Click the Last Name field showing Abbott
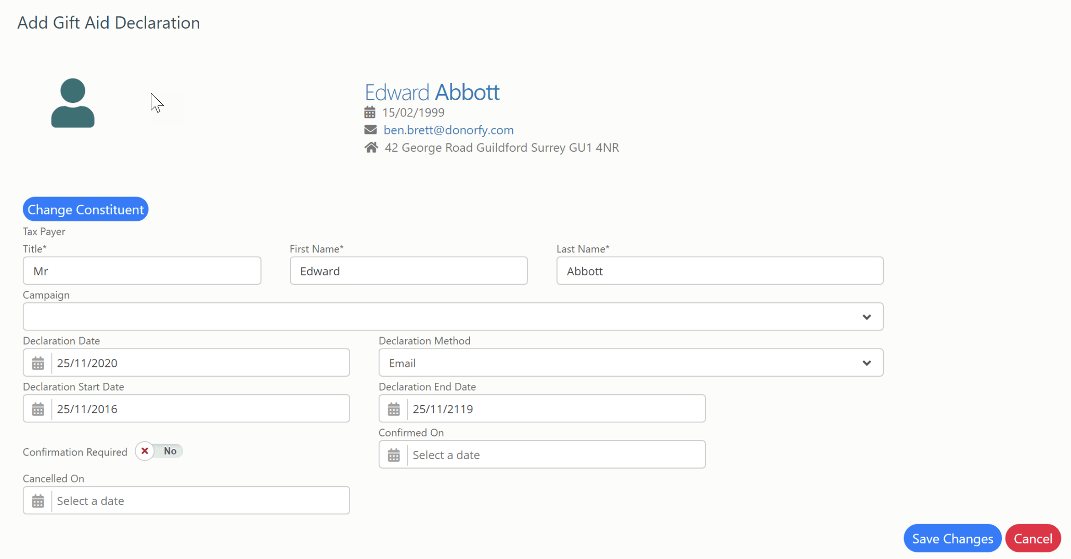 (x=719, y=271)
